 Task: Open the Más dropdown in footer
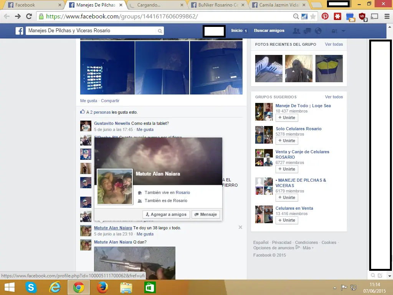coord(308,248)
